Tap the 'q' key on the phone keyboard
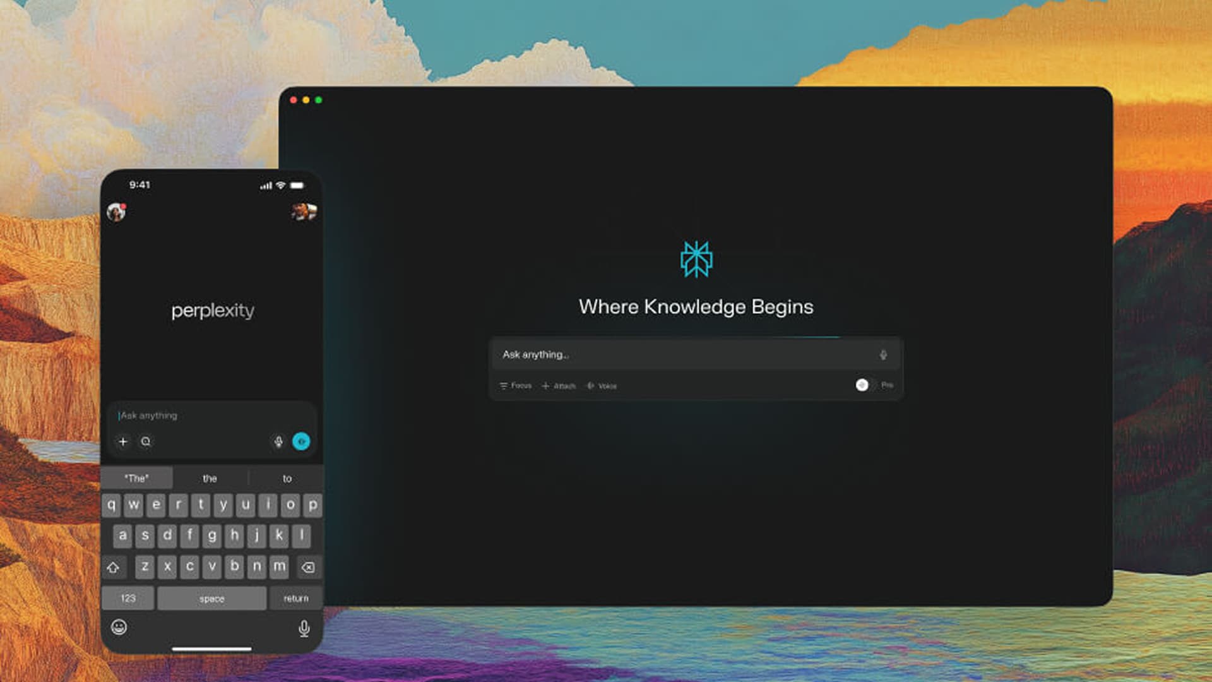The width and height of the screenshot is (1212, 682). 112,505
